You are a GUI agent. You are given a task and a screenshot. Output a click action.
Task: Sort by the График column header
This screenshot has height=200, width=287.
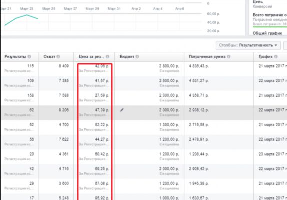[266, 57]
